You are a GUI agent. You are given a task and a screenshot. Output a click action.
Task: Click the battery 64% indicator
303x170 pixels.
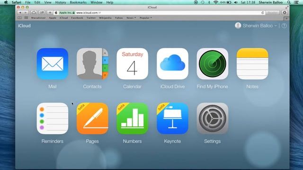226,2
